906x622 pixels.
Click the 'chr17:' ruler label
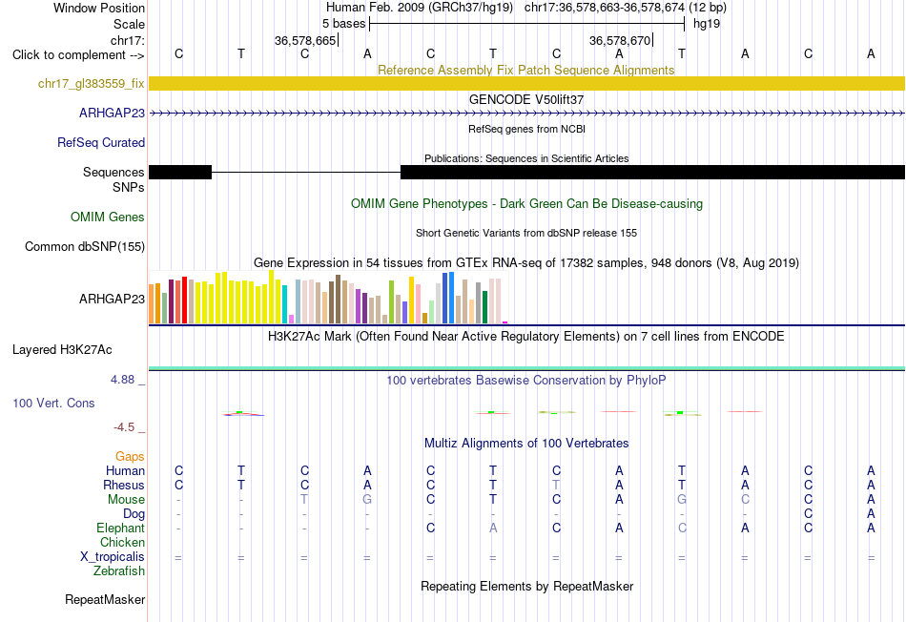tap(127, 40)
